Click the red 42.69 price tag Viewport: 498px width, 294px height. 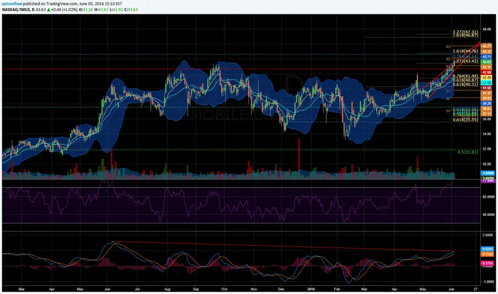tap(487, 73)
